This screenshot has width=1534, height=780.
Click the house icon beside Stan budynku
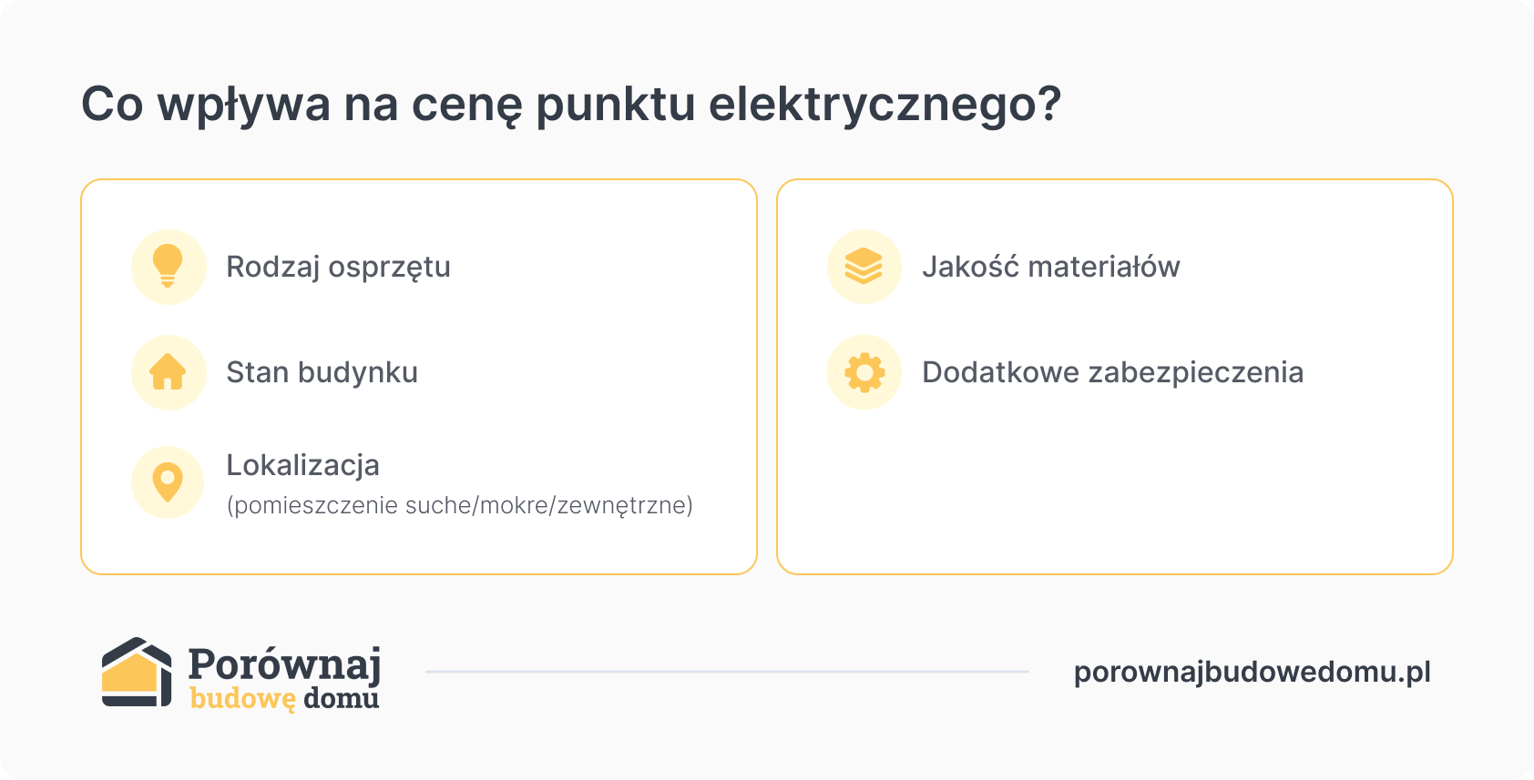pyautogui.click(x=168, y=372)
